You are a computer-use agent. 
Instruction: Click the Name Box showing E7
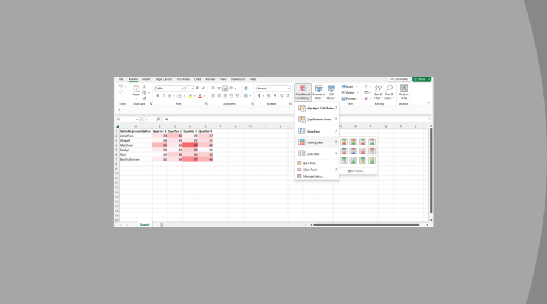tap(128, 119)
